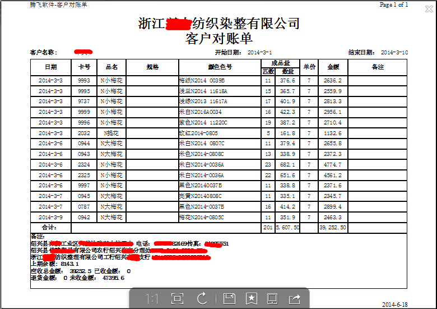
Task: Click the 金额 column header
Action: [x=333, y=67]
